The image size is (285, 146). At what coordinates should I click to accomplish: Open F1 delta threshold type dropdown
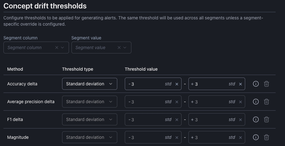pos(89,119)
